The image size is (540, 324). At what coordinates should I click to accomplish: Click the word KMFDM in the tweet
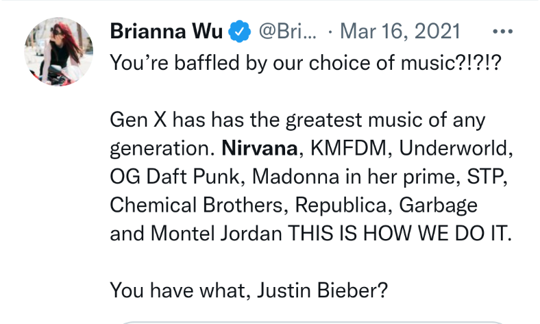349,149
